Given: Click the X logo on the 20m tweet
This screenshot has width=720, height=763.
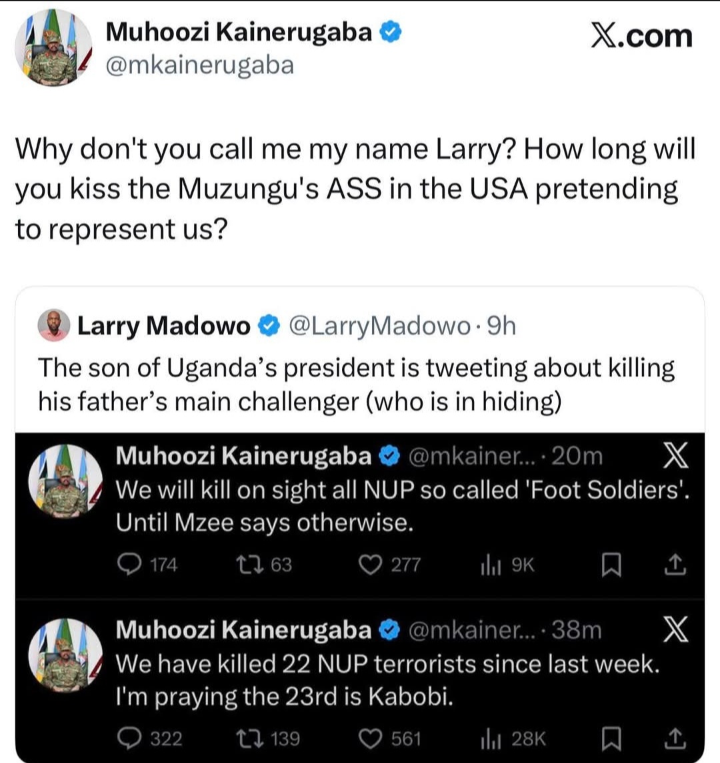Looking at the screenshot, I should pos(675,457).
